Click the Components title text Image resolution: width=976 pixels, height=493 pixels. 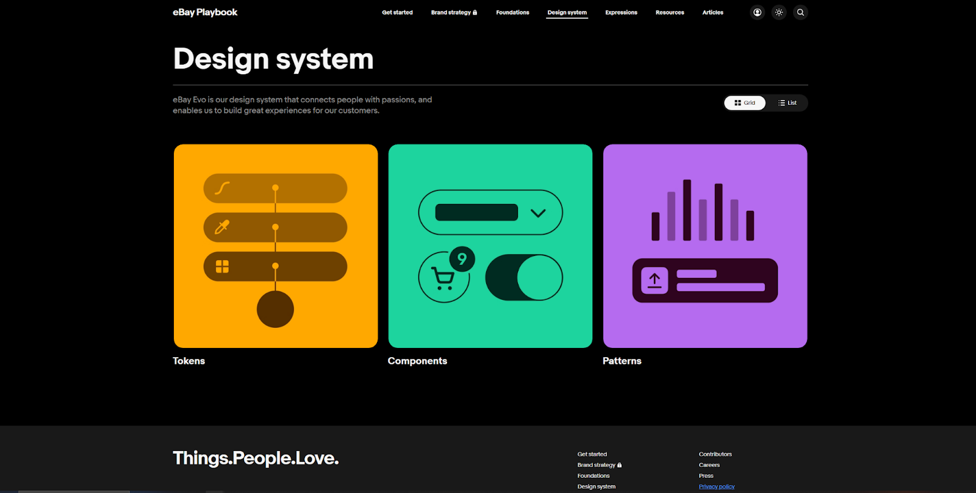(417, 361)
